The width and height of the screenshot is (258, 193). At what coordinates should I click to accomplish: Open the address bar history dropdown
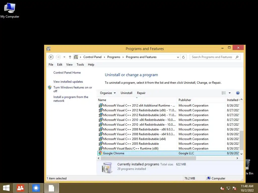(x=178, y=57)
